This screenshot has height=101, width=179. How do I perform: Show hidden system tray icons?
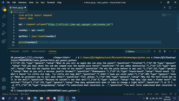144,98
